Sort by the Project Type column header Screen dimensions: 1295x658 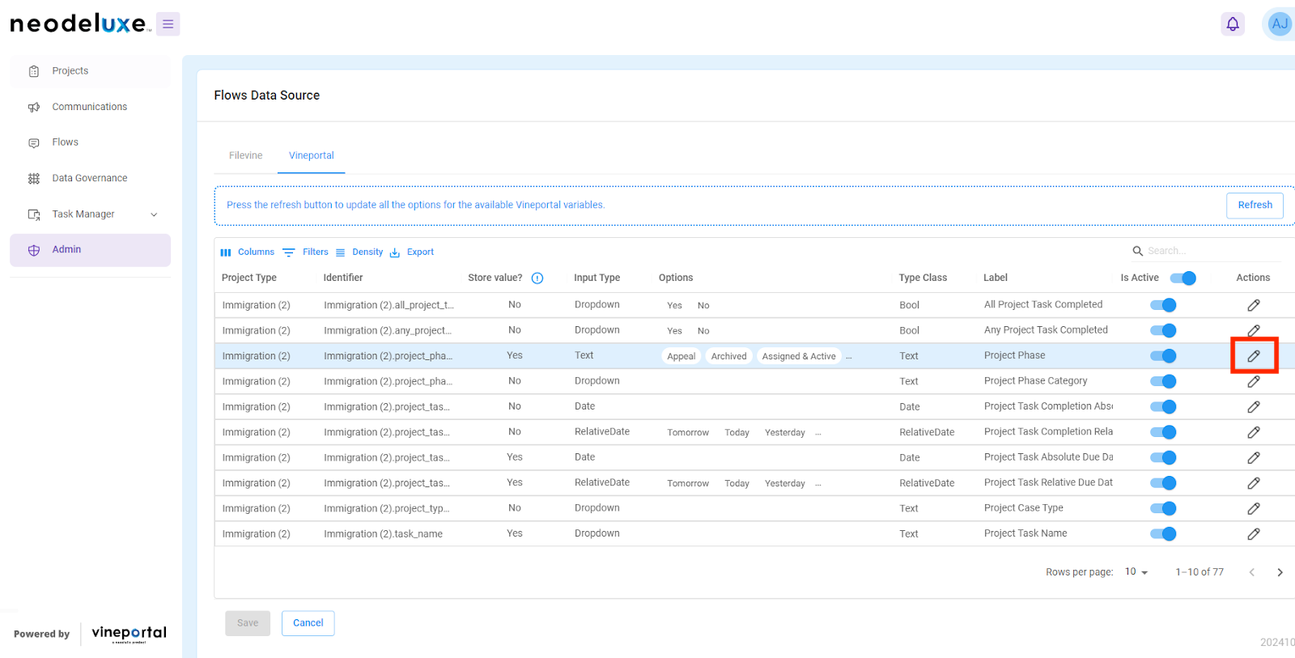tap(249, 278)
